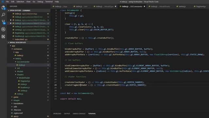Expand the Models folder

[16, 71]
